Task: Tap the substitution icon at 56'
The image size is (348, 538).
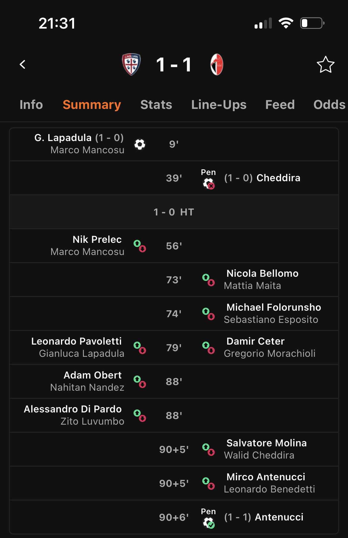Action: point(140,246)
